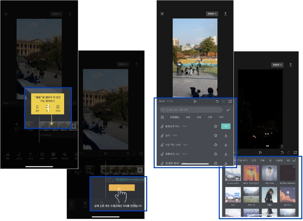Focus the sound effect search field
303x221 pixels.
tap(191, 110)
